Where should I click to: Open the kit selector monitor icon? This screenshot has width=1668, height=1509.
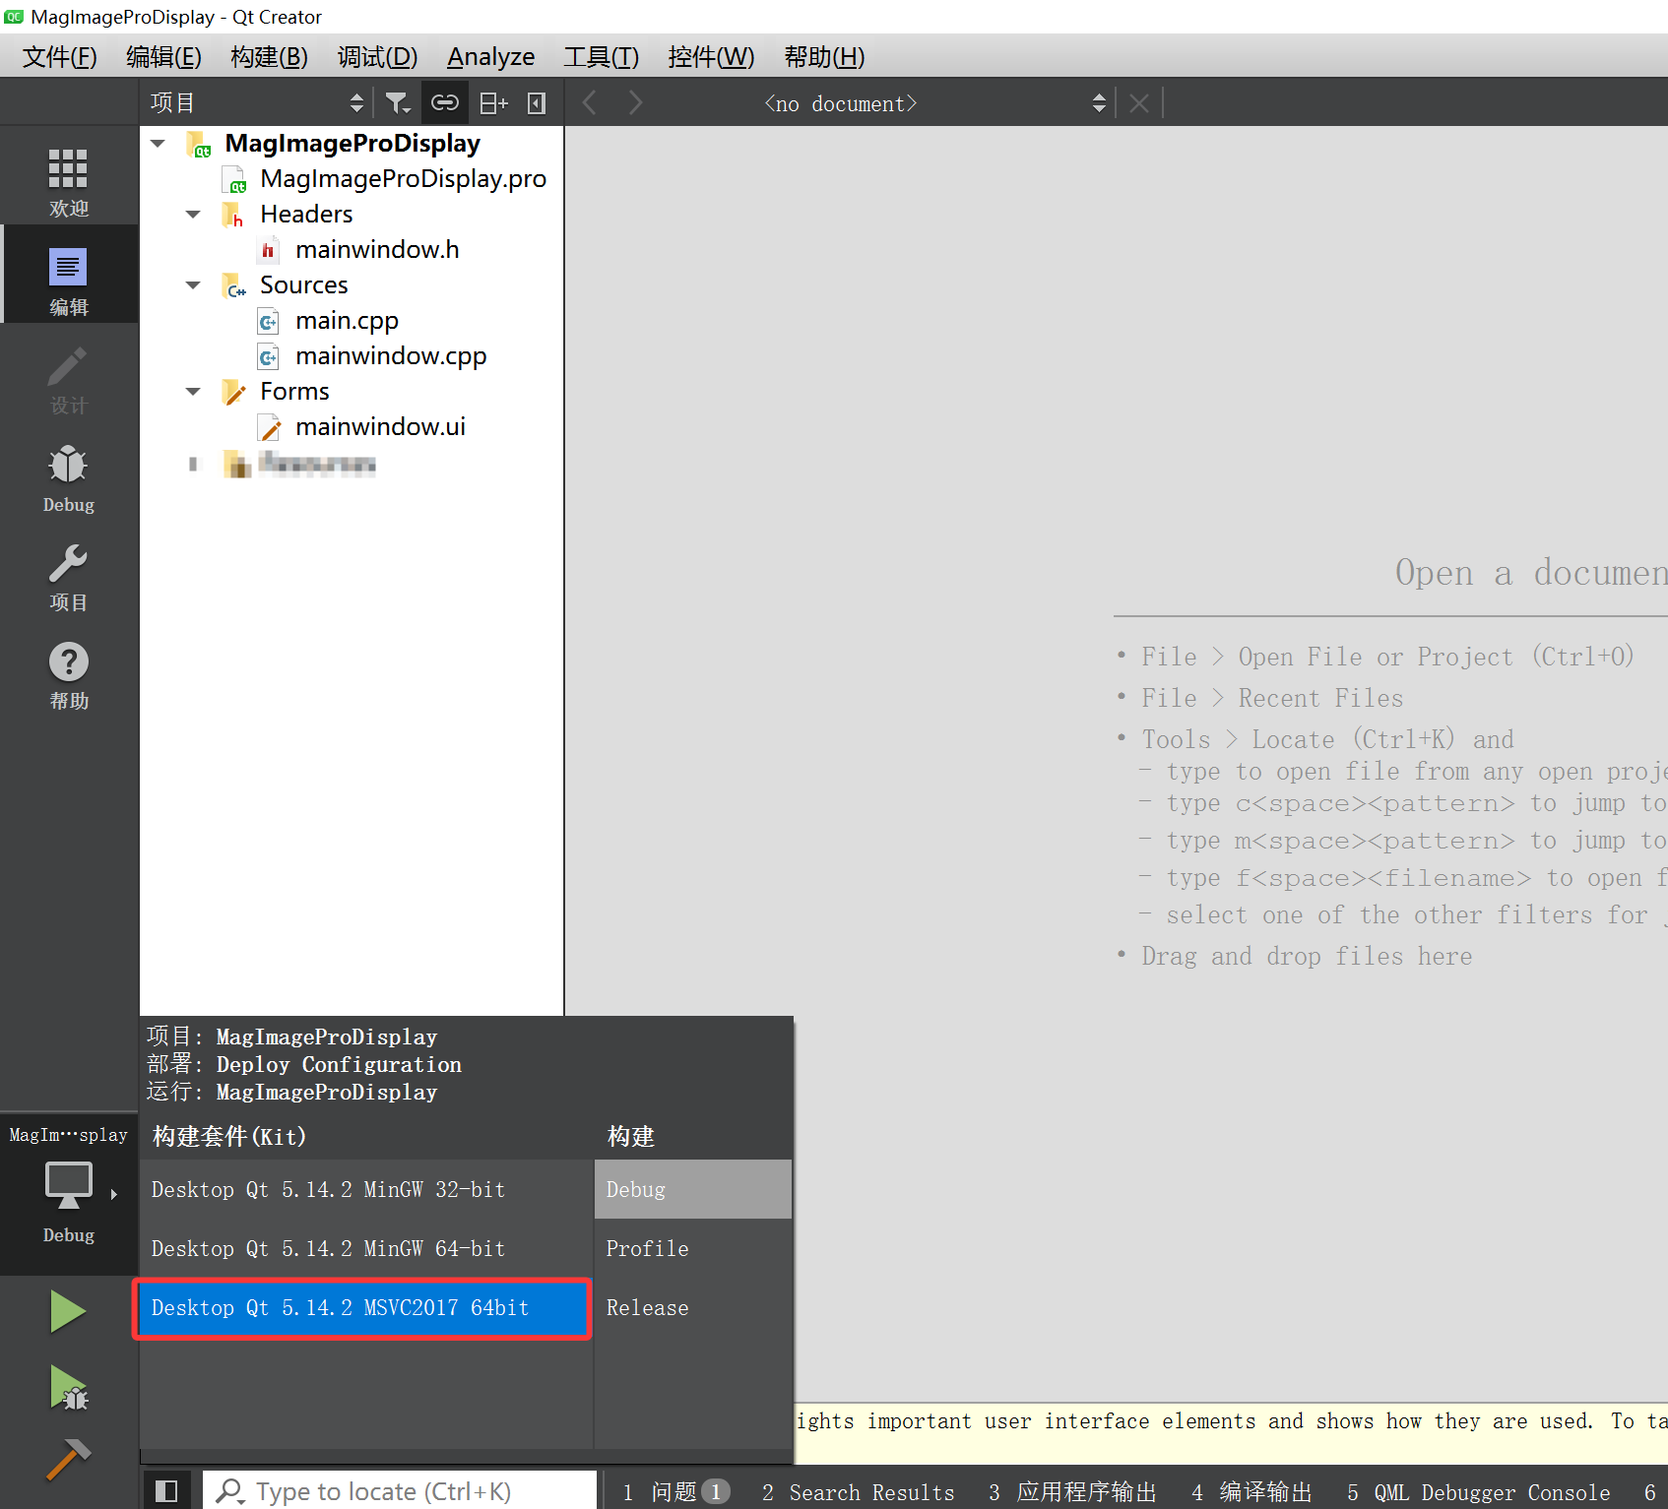pyautogui.click(x=69, y=1185)
